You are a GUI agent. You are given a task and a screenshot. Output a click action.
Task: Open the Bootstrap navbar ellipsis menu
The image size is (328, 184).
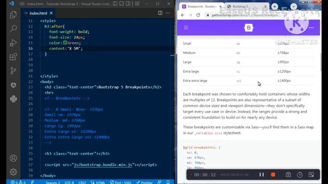311,28
